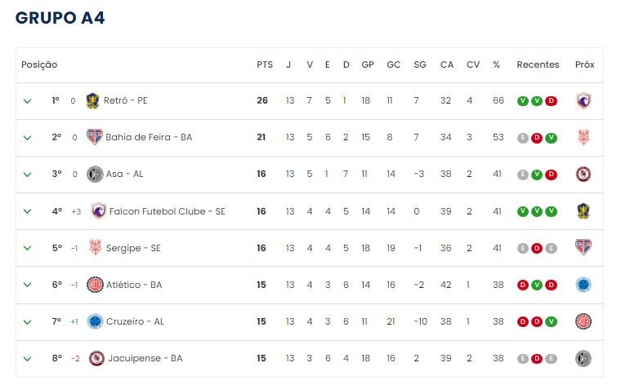Click Falcon Futebol Clube crest icon
Screen dimensions: 617x385
[98, 211]
